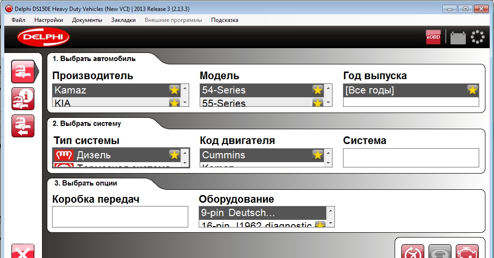Image resolution: width=494 pixels, height=258 pixels.
Task: Click the empty Система list box
Action: (411, 158)
